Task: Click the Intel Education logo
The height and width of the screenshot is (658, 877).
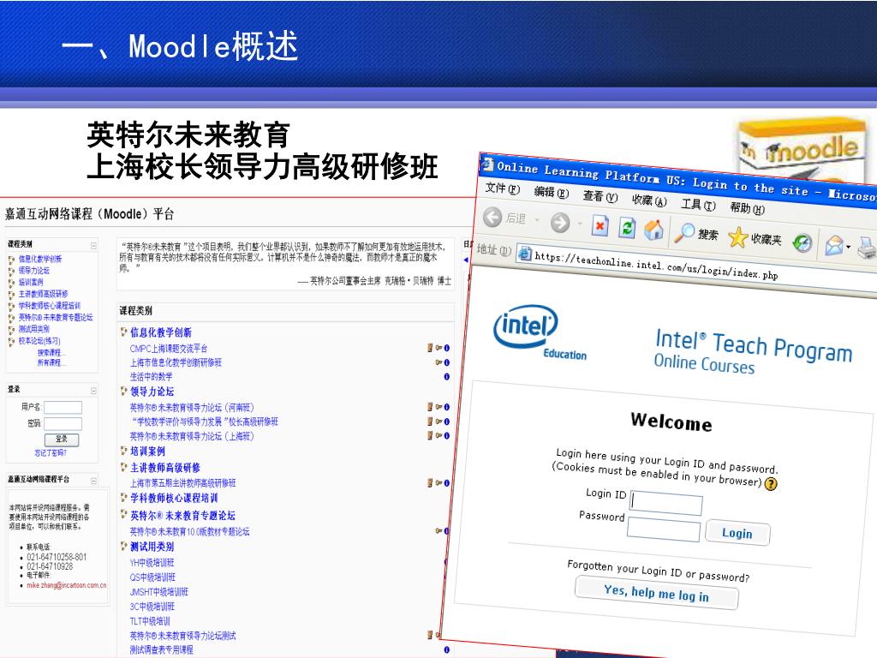Action: coord(540,332)
